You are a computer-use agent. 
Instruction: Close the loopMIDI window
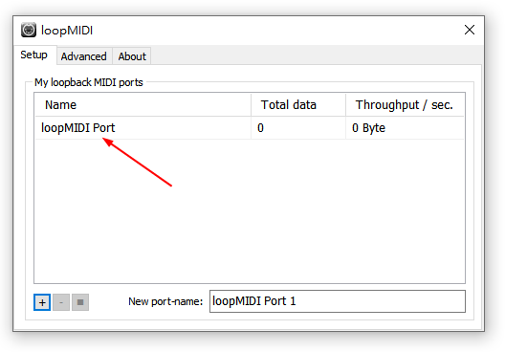(470, 30)
